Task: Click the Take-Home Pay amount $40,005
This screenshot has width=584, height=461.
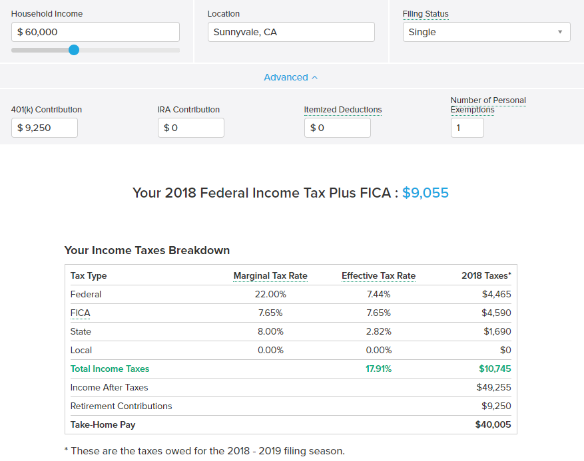Action: (493, 424)
